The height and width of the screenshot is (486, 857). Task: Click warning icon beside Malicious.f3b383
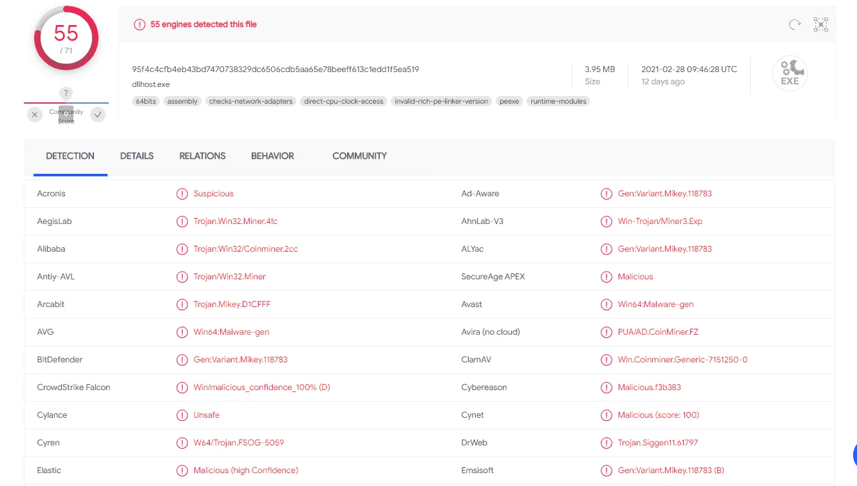click(x=607, y=388)
